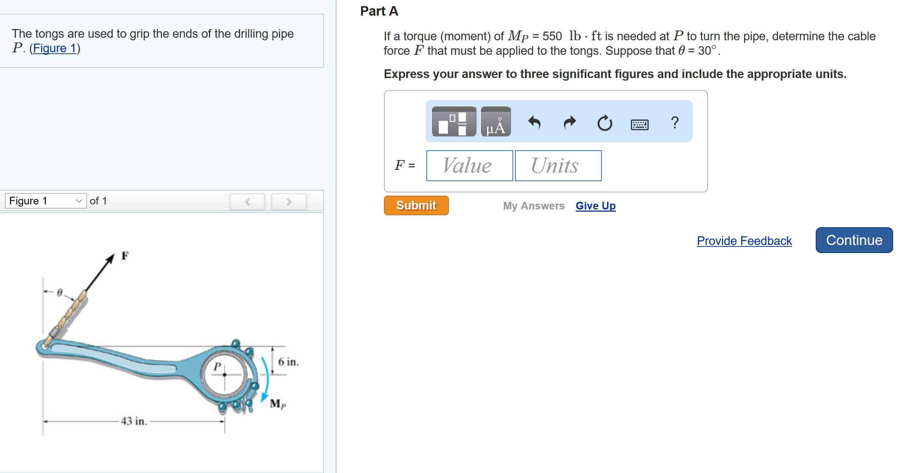
Task: Click the Units input field
Action: coord(558,166)
